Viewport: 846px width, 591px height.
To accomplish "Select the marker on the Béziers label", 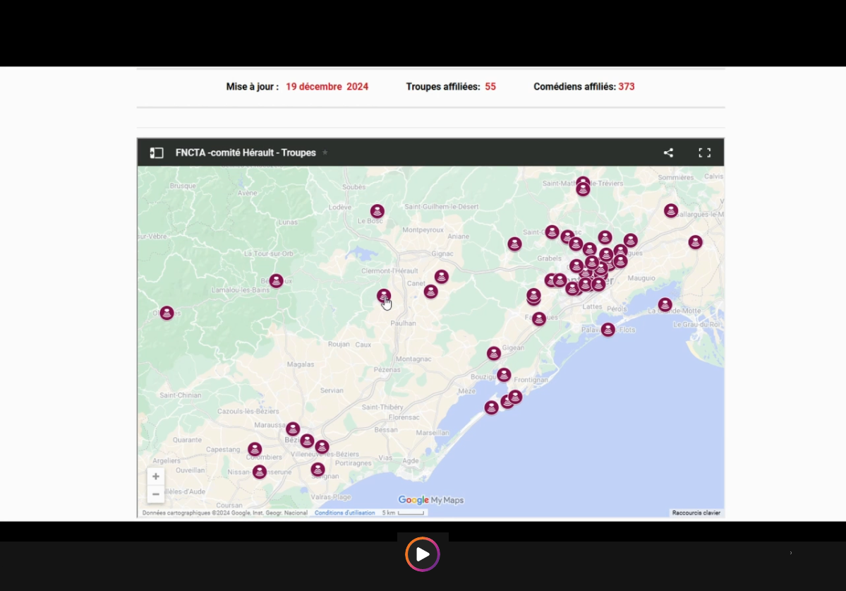I will [307, 441].
